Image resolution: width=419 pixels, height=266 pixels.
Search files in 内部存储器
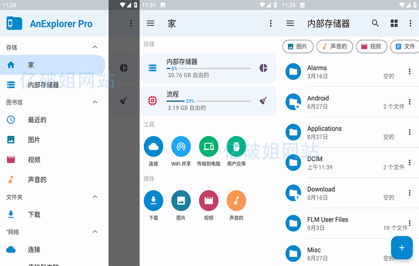tap(375, 23)
